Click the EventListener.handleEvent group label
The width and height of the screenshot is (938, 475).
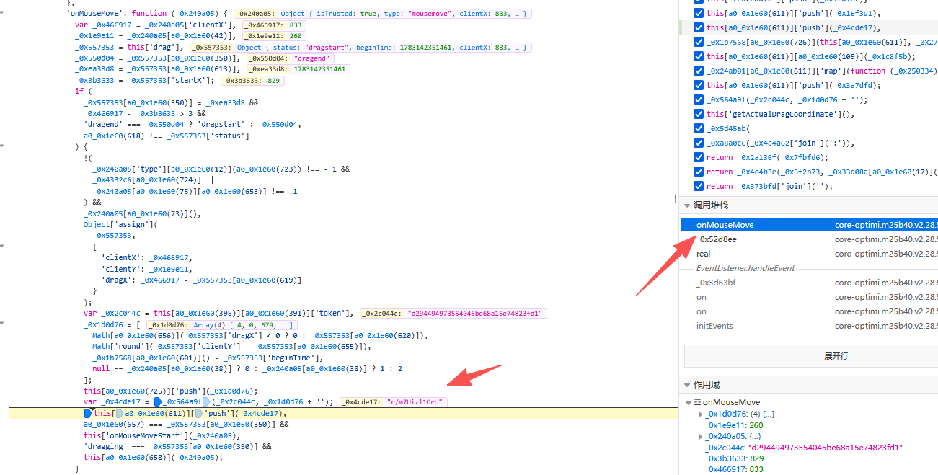745,268
